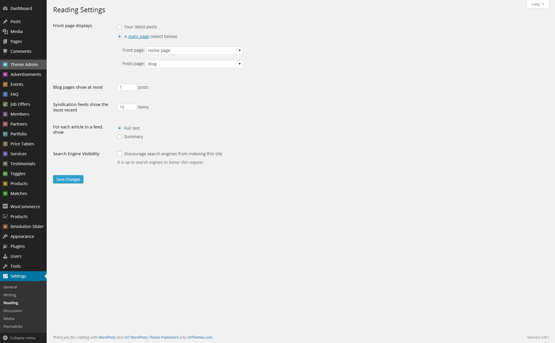Expand the Help panel tab
The height and width of the screenshot is (343, 555).
point(538,4)
